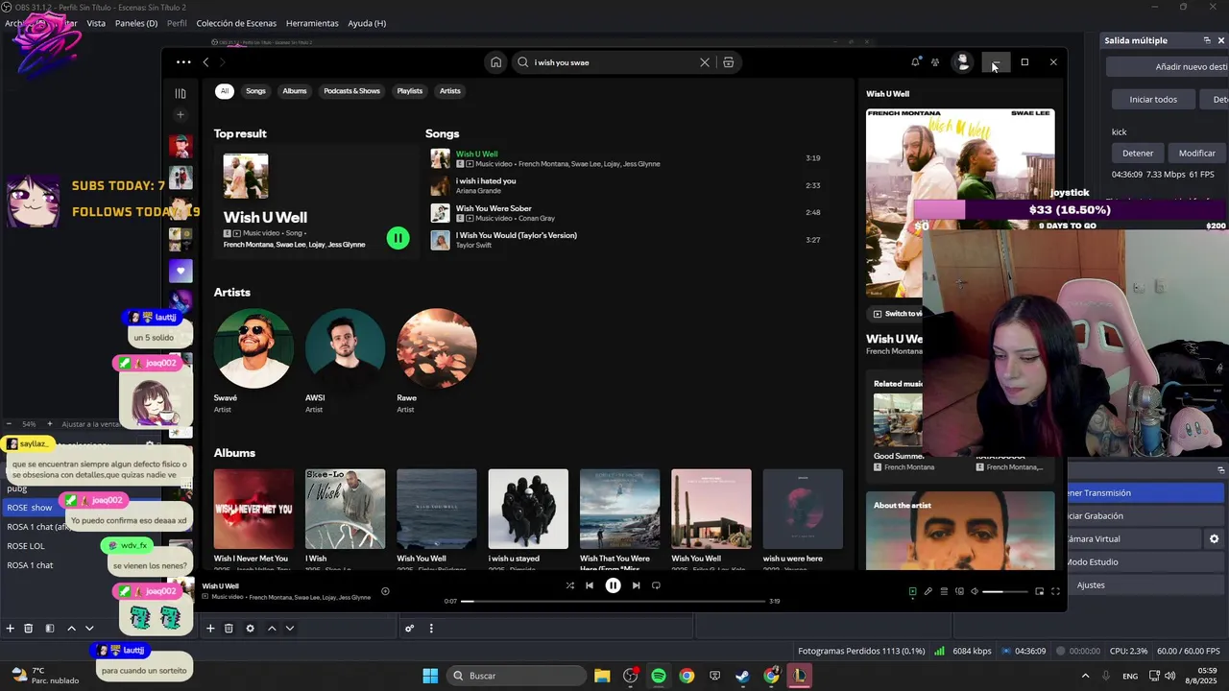Open Spotify three-dots main menu
The width and height of the screenshot is (1229, 691).
tap(183, 62)
